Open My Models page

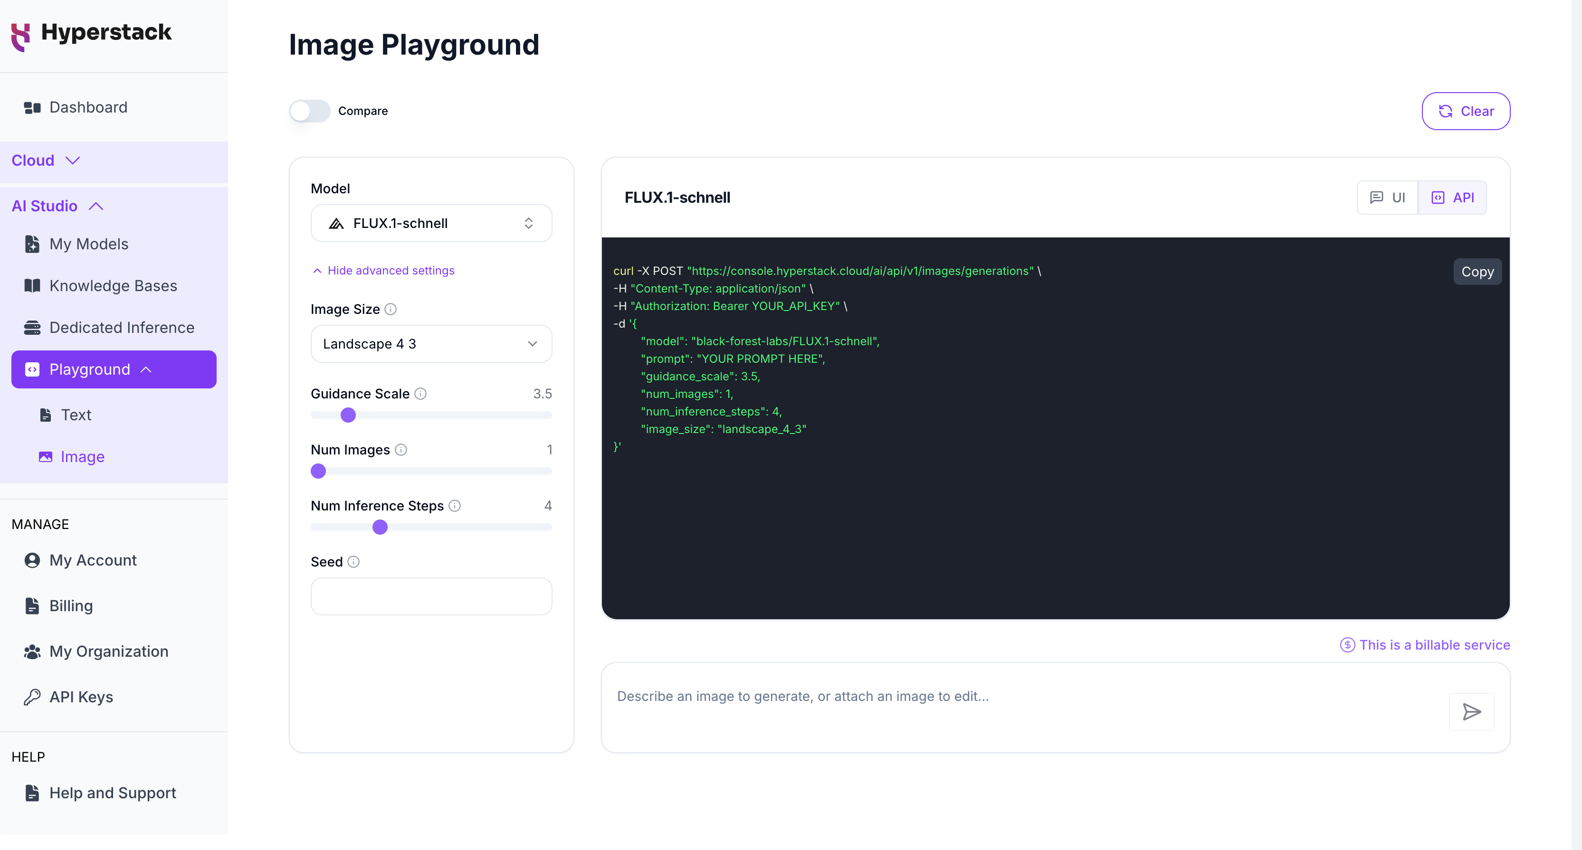click(x=114, y=244)
